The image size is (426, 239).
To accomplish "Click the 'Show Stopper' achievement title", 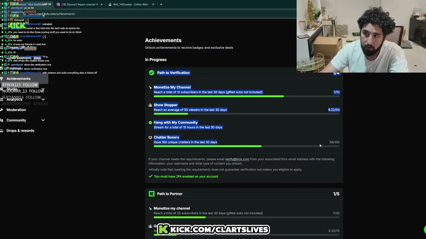I will coord(166,105).
